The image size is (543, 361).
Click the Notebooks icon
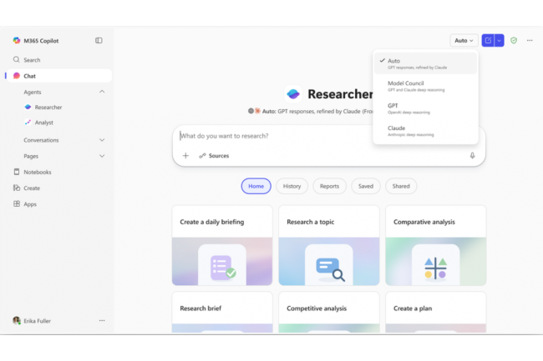point(16,172)
